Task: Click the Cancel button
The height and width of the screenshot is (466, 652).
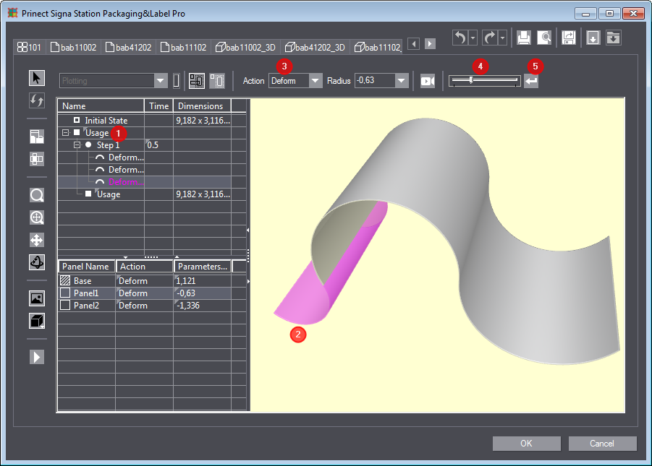Action: pyautogui.click(x=602, y=444)
